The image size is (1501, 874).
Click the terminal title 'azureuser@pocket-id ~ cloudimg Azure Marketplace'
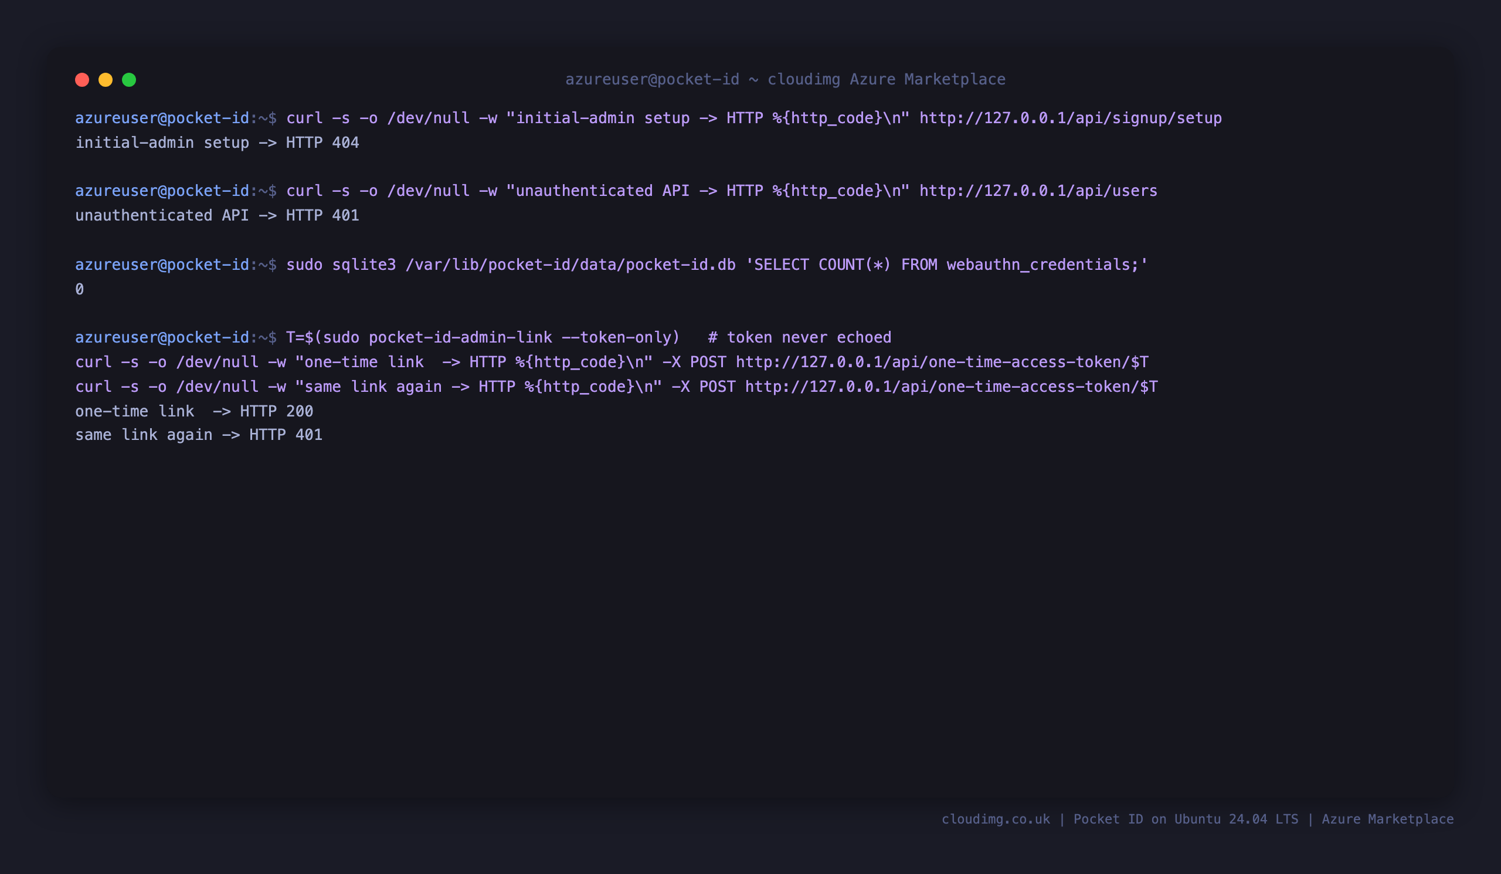point(785,79)
